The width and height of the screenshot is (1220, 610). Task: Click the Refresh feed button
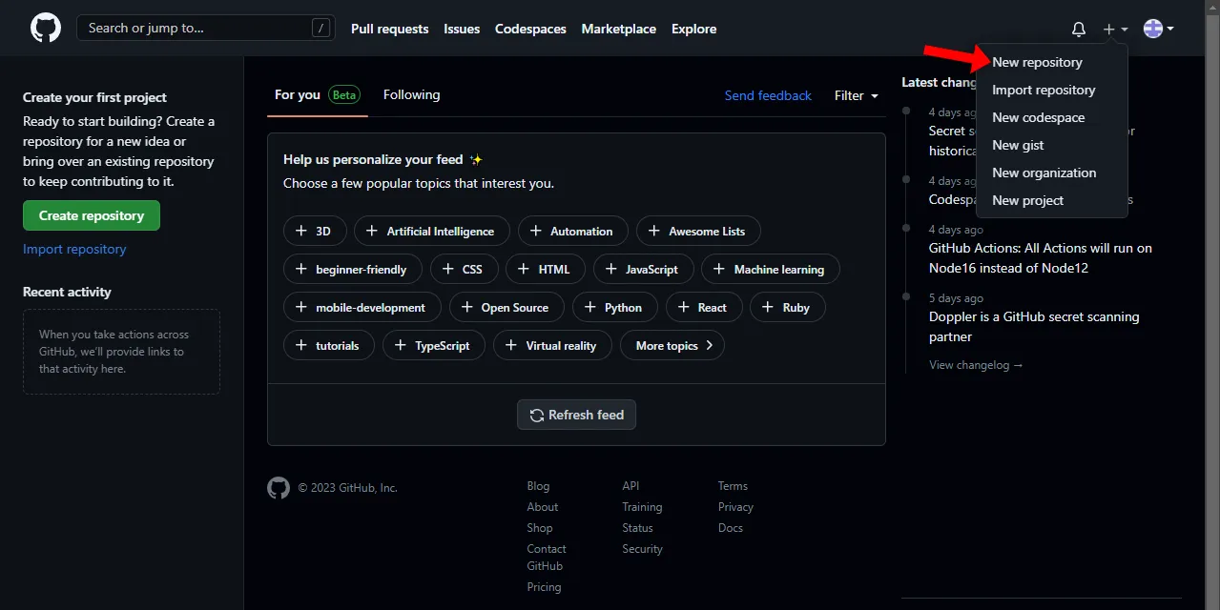576,415
